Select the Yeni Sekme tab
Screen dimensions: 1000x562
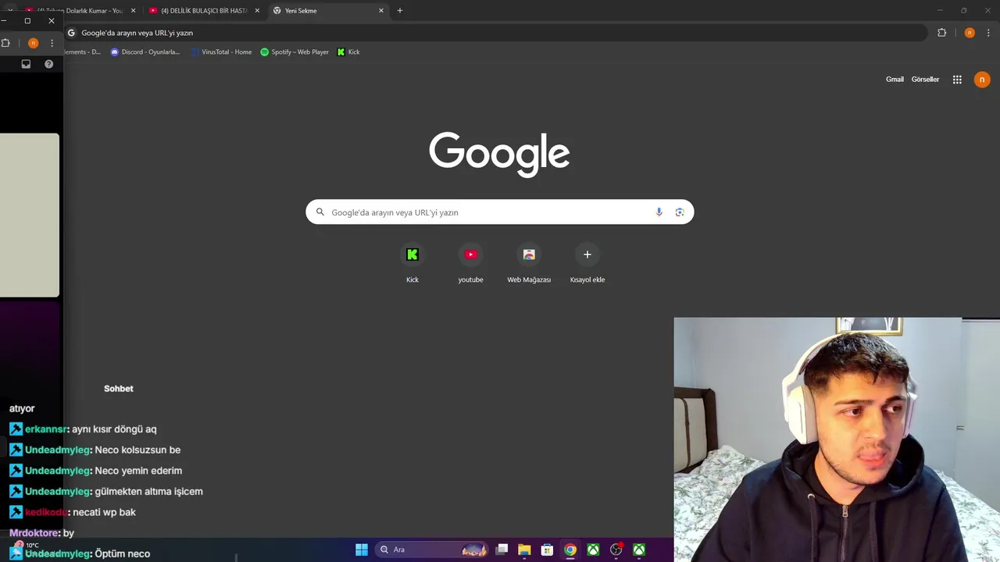point(328,11)
